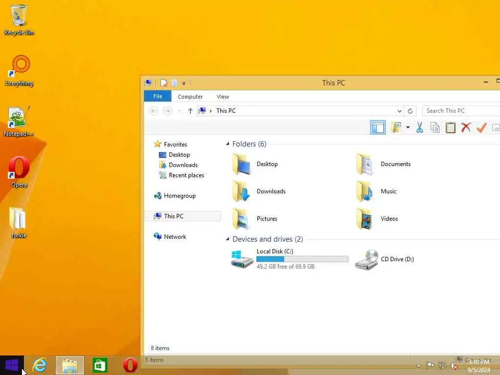The width and height of the screenshot is (500, 375).
Task: Minimize the This PC window
Action: (x=485, y=82)
